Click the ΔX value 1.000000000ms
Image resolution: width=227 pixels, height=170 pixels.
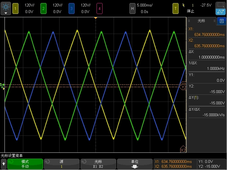coord(211,57)
